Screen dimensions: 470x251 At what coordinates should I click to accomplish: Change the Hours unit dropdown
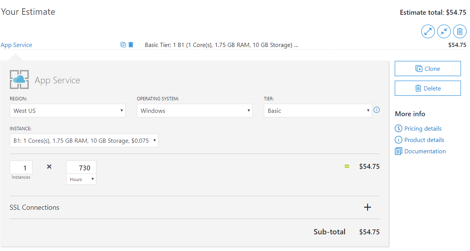pos(81,179)
